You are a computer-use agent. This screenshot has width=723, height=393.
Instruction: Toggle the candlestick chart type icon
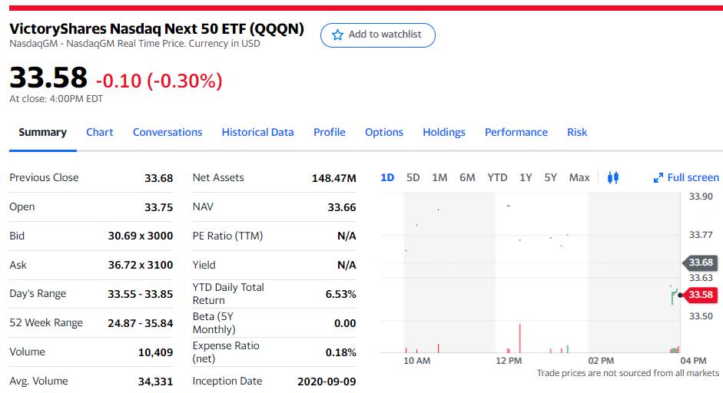coord(613,177)
